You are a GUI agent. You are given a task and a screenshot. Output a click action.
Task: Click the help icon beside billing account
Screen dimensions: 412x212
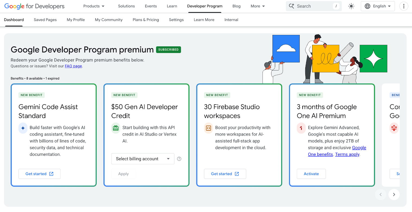click(x=179, y=159)
